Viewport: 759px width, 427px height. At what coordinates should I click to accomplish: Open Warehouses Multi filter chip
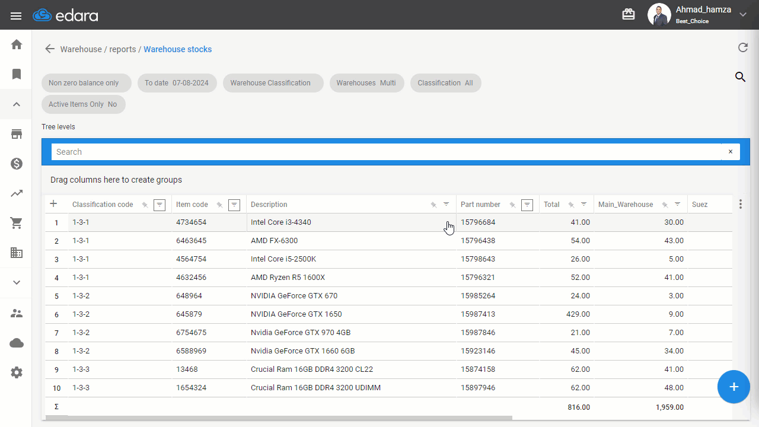(366, 83)
